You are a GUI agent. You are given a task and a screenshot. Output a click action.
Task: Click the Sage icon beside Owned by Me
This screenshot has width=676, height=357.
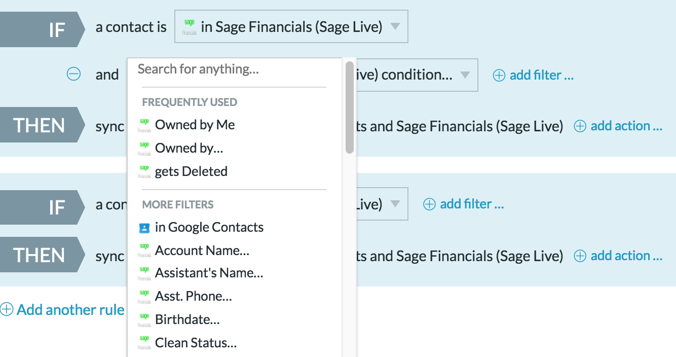(x=144, y=125)
